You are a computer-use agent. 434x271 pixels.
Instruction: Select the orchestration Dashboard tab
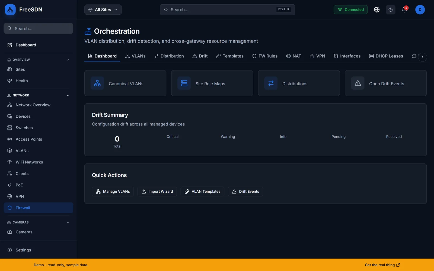[x=102, y=56]
